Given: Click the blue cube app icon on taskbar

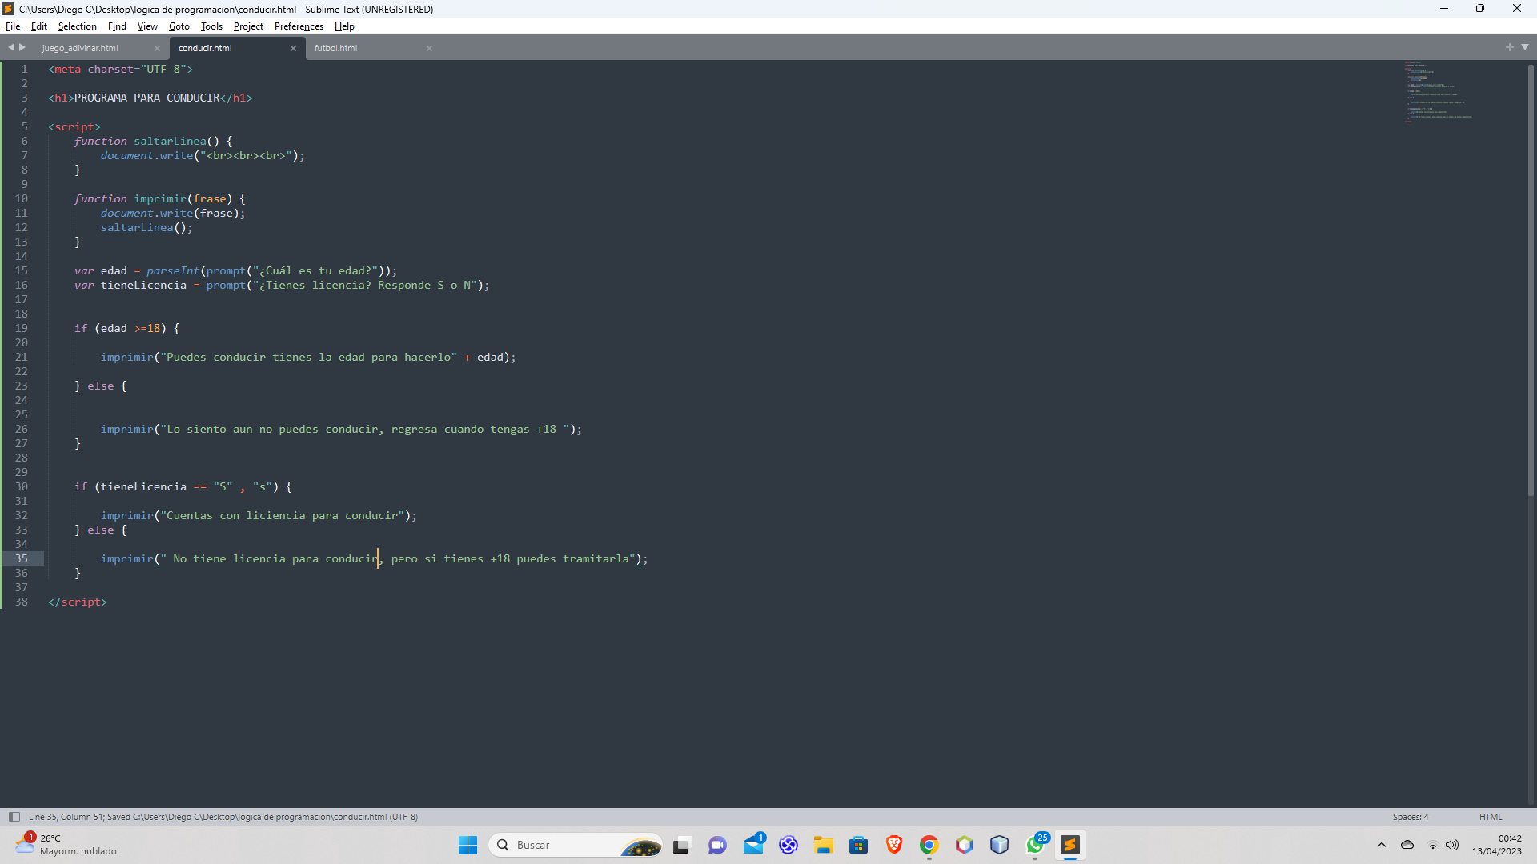Looking at the screenshot, I should [x=1000, y=845].
